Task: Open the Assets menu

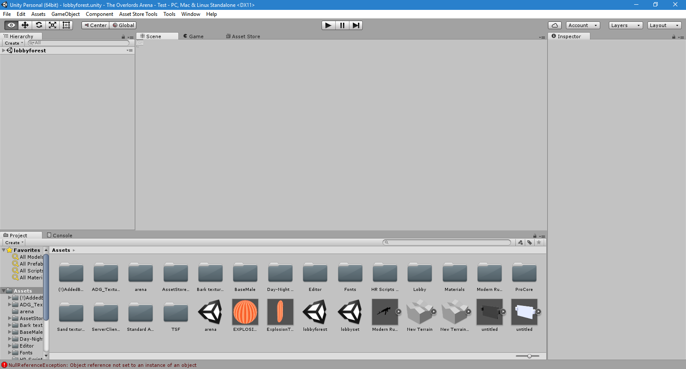Action: pos(38,14)
